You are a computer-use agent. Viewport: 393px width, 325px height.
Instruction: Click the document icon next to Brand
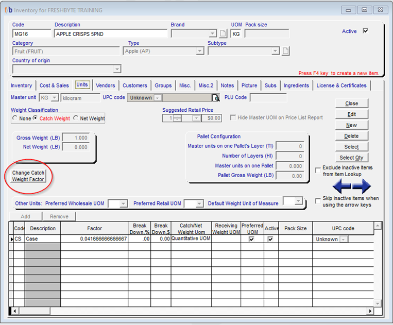coord(223,34)
